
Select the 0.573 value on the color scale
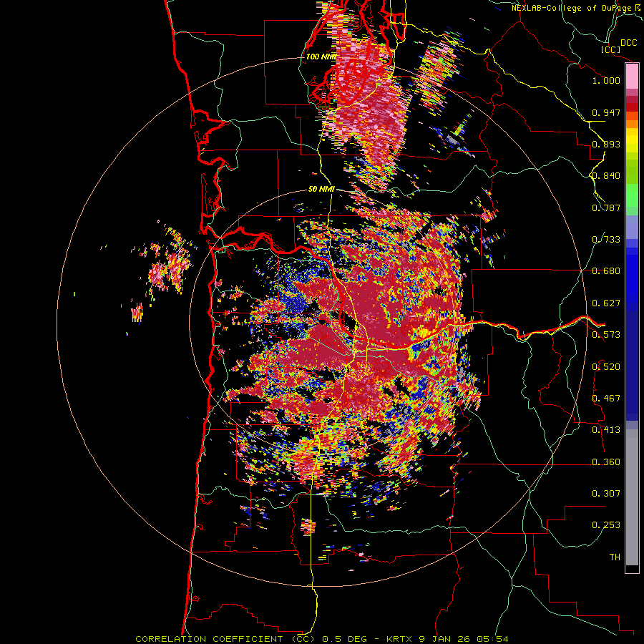point(606,335)
